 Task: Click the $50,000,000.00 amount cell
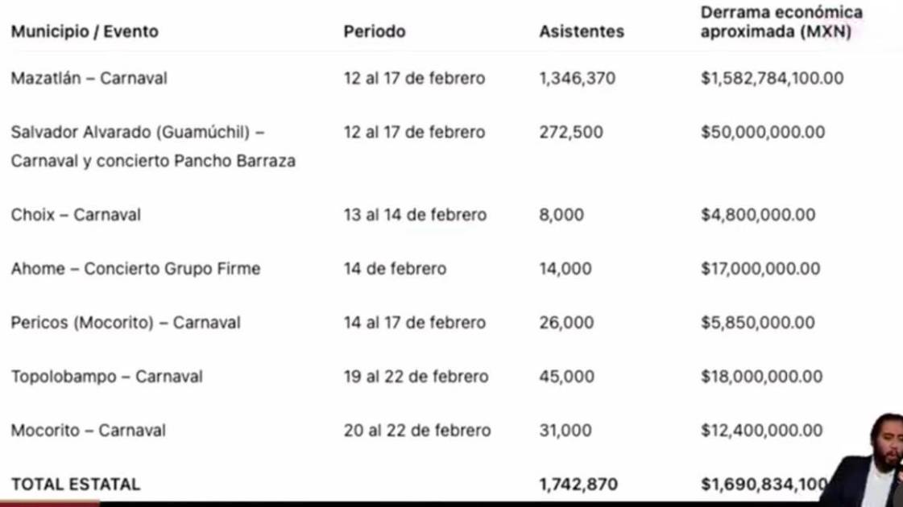(763, 132)
